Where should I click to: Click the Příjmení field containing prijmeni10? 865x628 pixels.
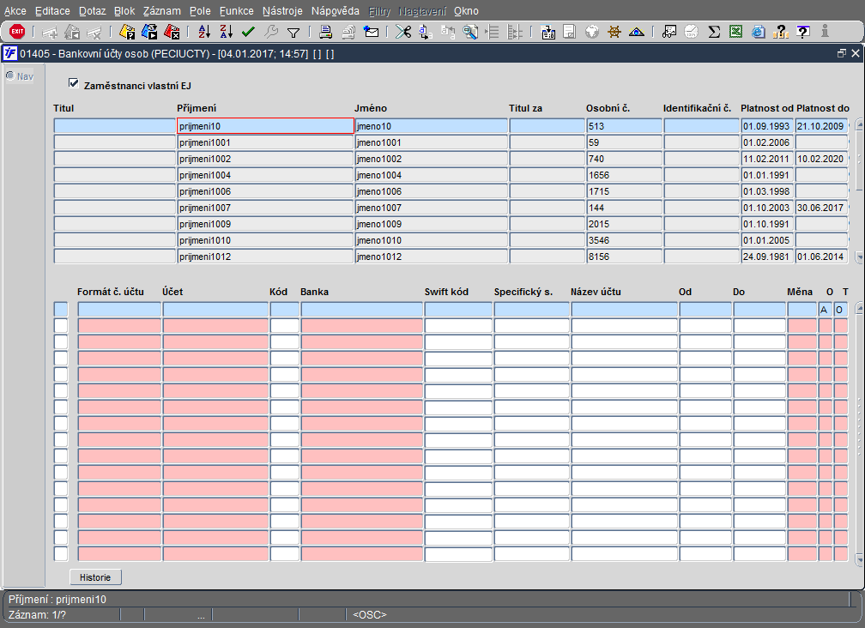coord(265,126)
